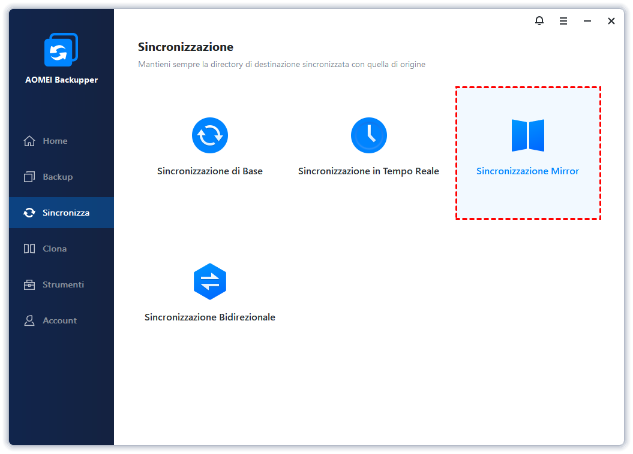Click the Sincronizzazione Bidirezionale hexagon icon
The image size is (633, 454).
(x=210, y=282)
